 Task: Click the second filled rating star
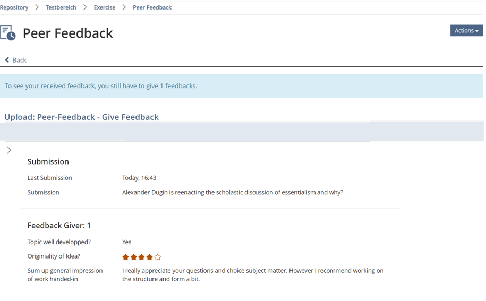click(x=134, y=257)
